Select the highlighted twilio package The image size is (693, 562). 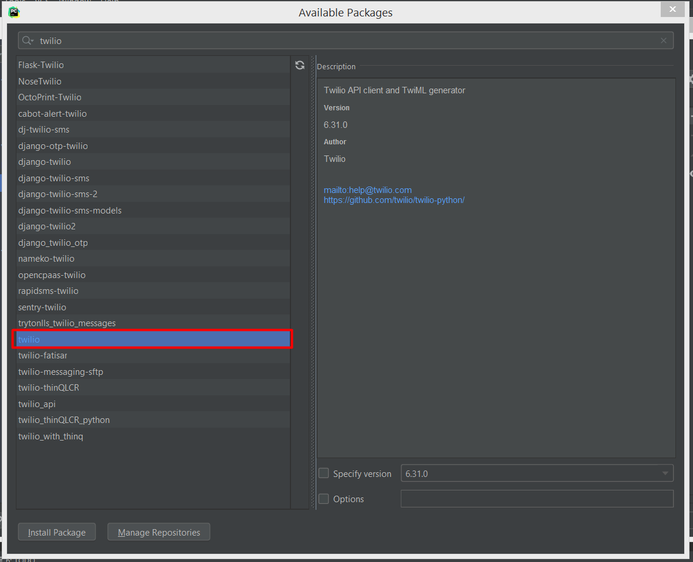tap(153, 339)
